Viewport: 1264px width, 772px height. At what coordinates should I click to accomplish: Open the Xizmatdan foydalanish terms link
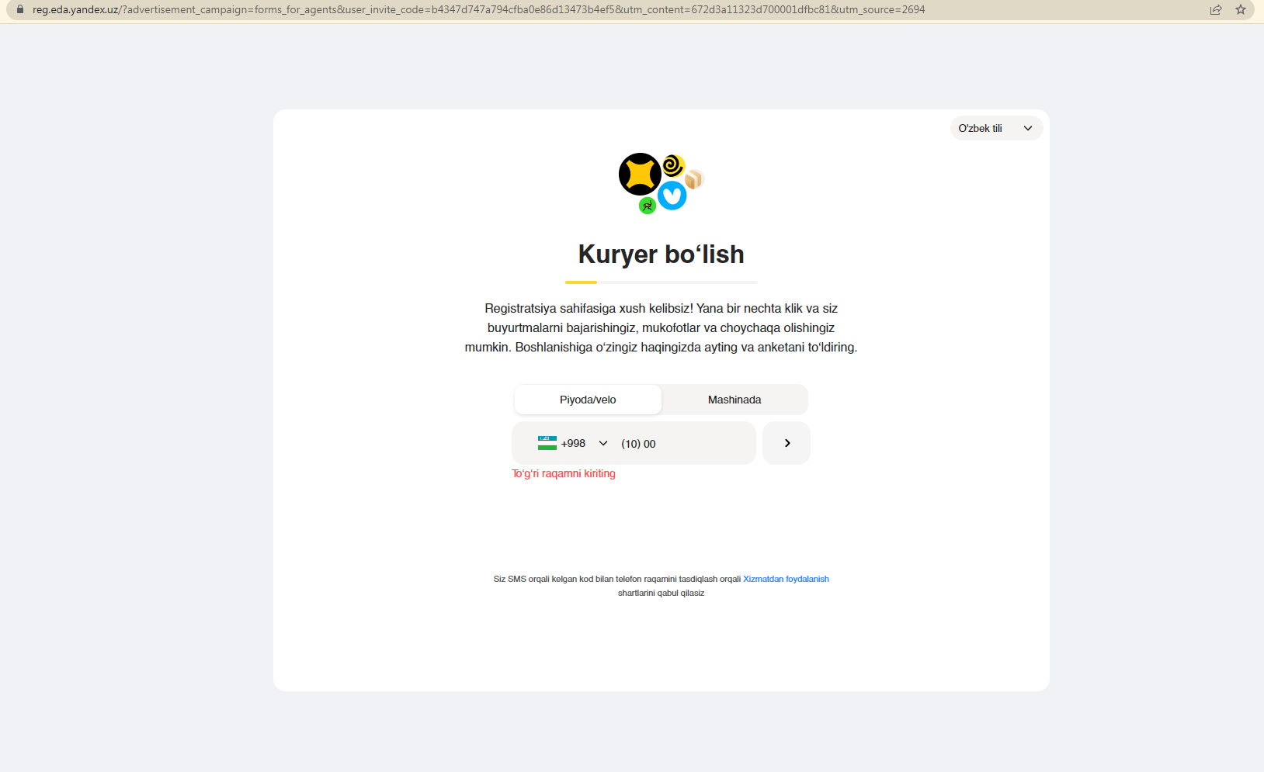point(786,579)
